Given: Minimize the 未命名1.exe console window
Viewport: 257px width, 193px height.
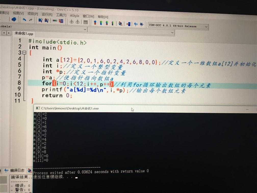Looking at the screenshot, I should [x=247, y=109].
